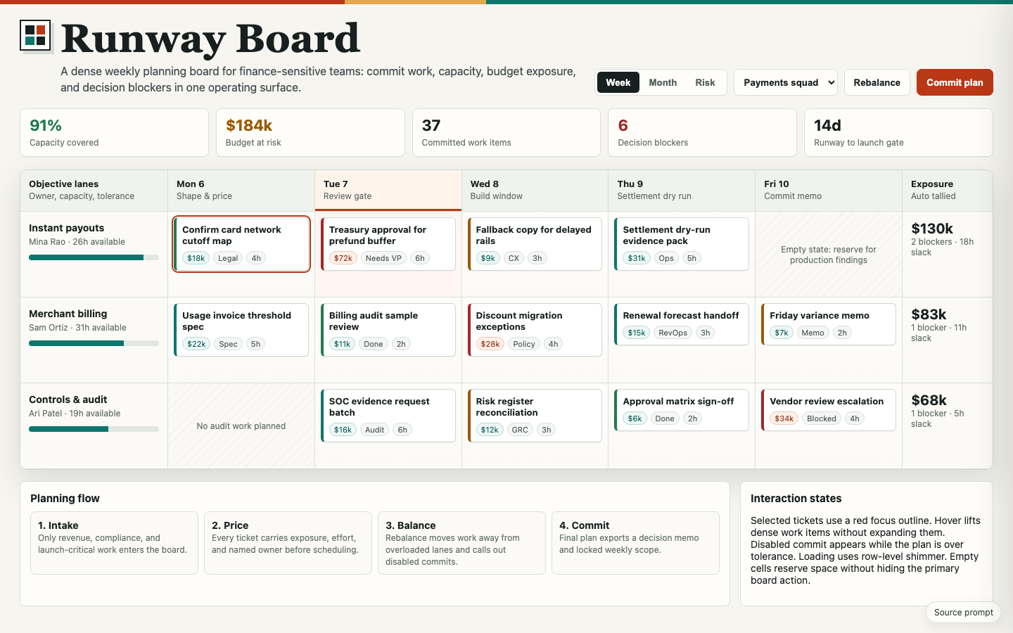Open Usage invoice threshold spec ticket
Screen dimensions: 1013x633
241,330
